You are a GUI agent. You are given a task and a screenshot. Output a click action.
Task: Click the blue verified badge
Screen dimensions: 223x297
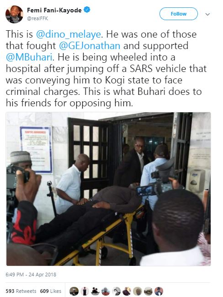87,10
